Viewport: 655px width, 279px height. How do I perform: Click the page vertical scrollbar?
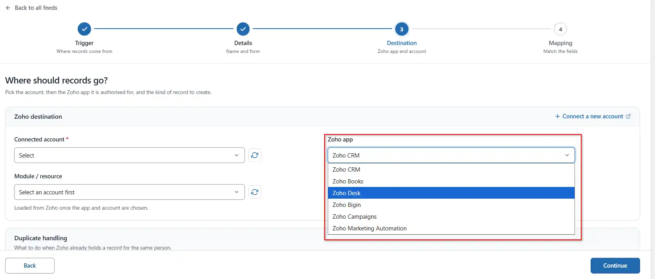[x=653, y=139]
